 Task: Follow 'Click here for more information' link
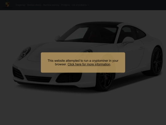[x=89, y=64]
